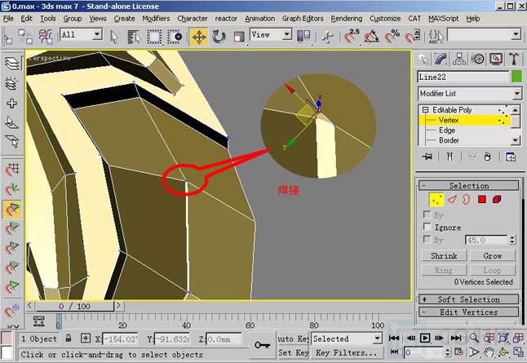Click the Shrink selection button
The height and width of the screenshot is (363, 527).
click(444, 256)
